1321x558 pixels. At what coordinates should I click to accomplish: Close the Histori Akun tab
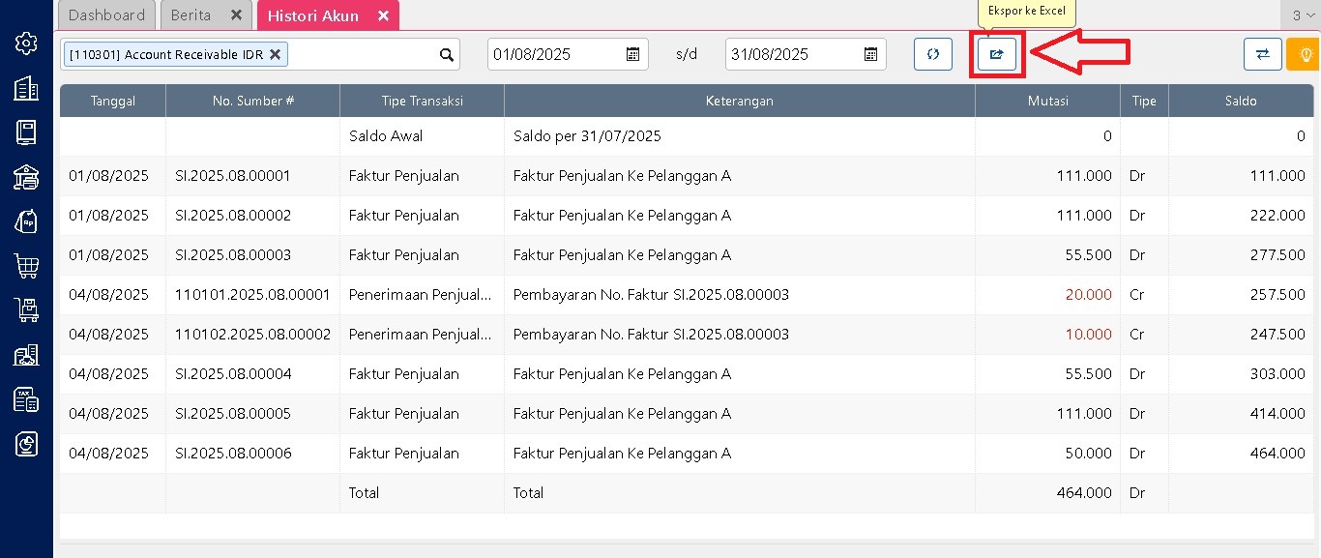tap(383, 15)
